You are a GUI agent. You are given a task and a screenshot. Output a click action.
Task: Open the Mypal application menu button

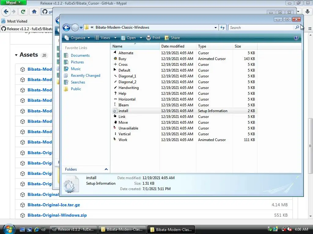13,2
